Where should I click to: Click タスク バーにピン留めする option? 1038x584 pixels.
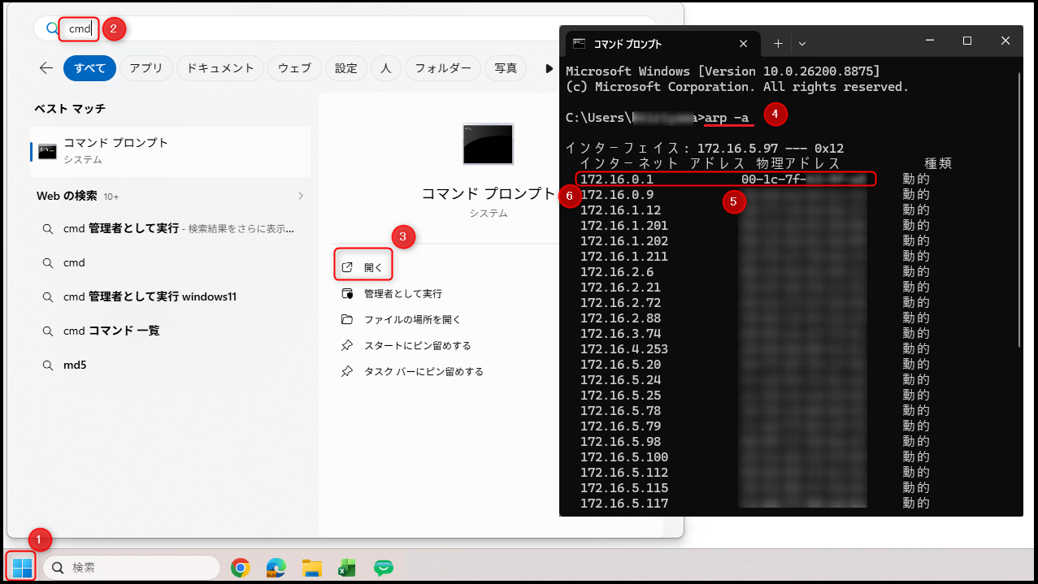tap(413, 371)
